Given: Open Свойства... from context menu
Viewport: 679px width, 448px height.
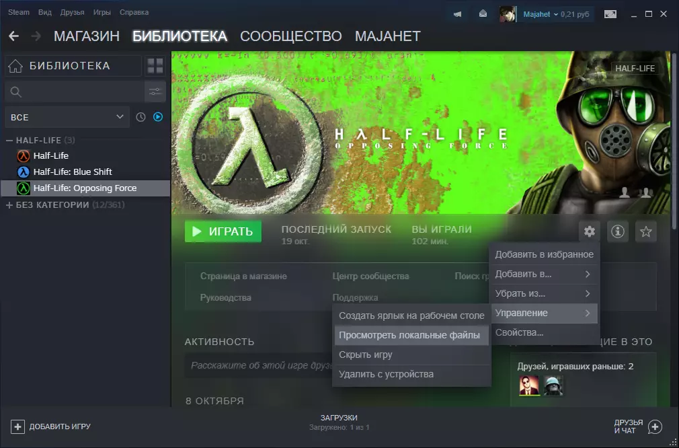Looking at the screenshot, I should [x=545, y=332].
